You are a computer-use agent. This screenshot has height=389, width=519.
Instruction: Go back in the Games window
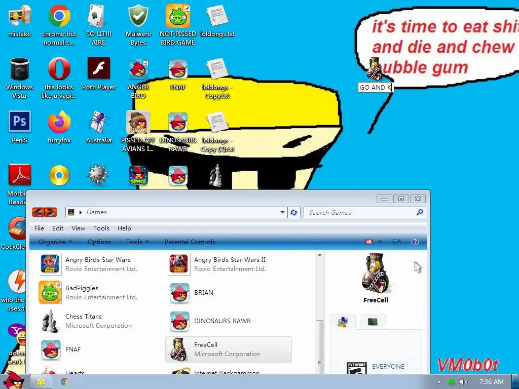click(38, 212)
